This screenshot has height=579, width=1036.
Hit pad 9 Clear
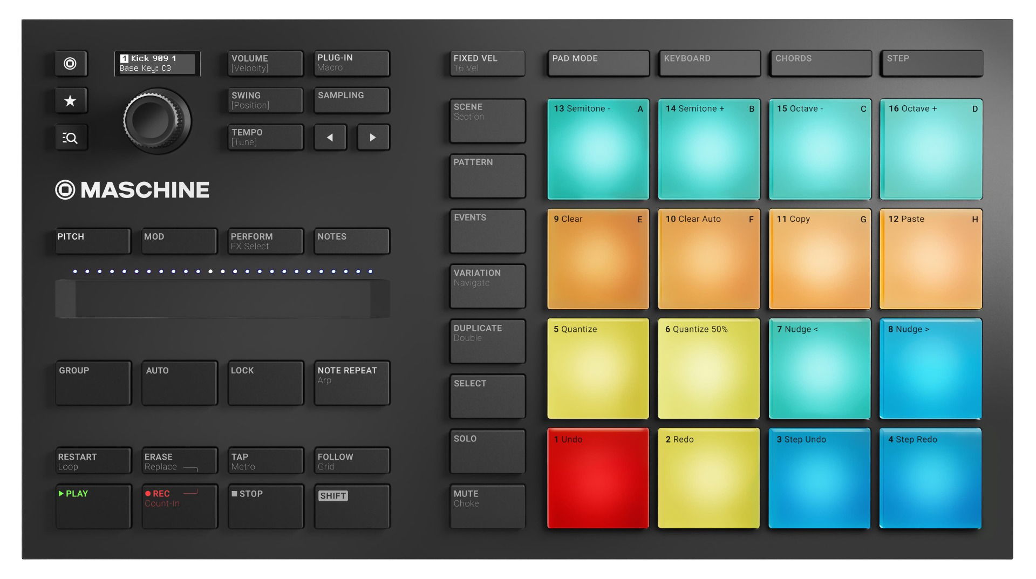click(x=598, y=259)
